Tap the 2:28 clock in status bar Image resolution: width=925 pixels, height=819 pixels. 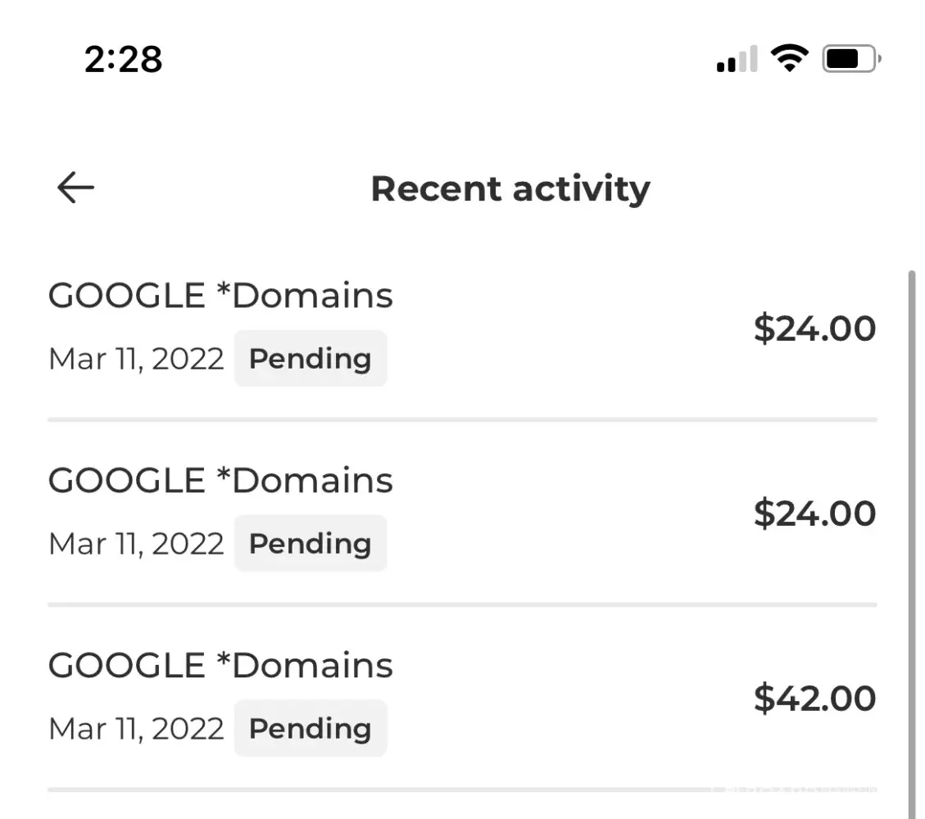pos(124,60)
